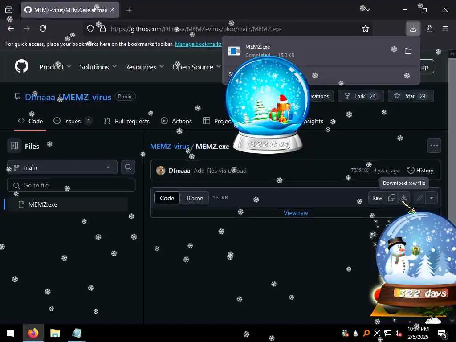
Task: Open the MEMZ-virus repository title link
Action: [87, 97]
